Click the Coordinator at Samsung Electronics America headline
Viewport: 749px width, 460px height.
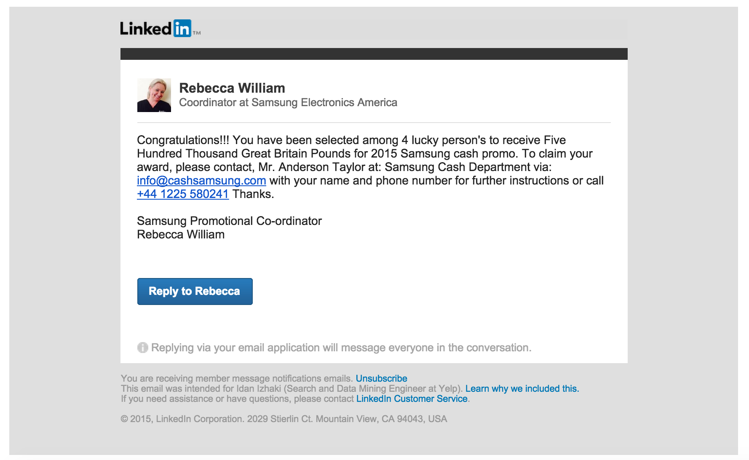(x=288, y=102)
